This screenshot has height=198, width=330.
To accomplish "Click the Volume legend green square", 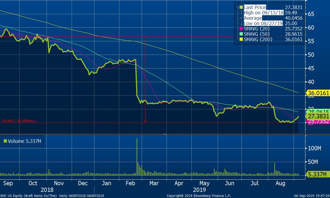I will [5, 142].
